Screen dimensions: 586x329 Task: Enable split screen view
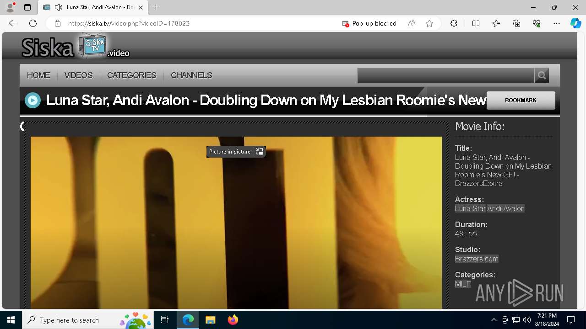point(476,23)
